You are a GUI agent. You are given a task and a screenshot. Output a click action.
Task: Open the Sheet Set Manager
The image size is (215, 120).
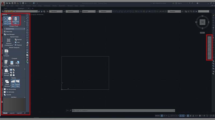pos(6,72)
